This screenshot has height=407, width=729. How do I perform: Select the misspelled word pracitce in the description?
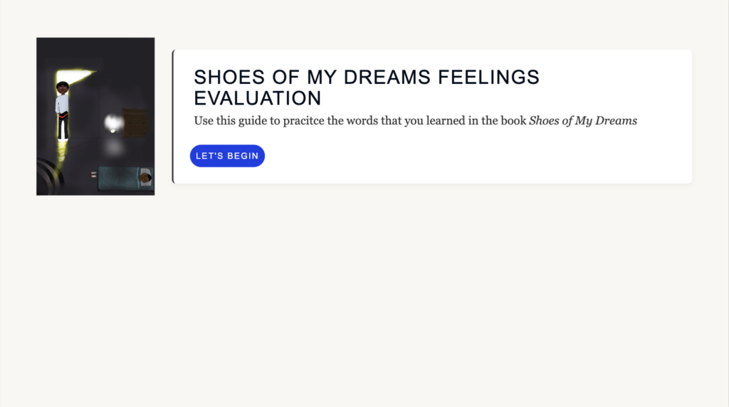click(303, 121)
